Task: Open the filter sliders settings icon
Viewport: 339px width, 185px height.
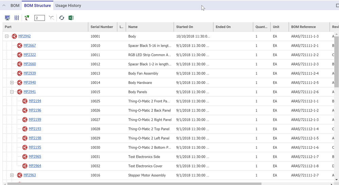Action: click(x=17, y=18)
